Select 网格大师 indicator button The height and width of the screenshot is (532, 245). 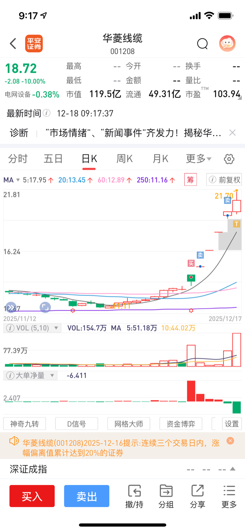(x=129, y=424)
